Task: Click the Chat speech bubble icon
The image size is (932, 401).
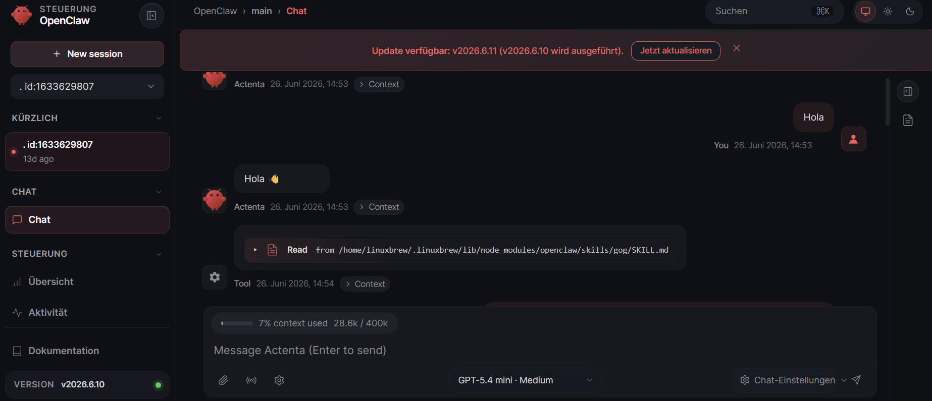Action: 17,220
